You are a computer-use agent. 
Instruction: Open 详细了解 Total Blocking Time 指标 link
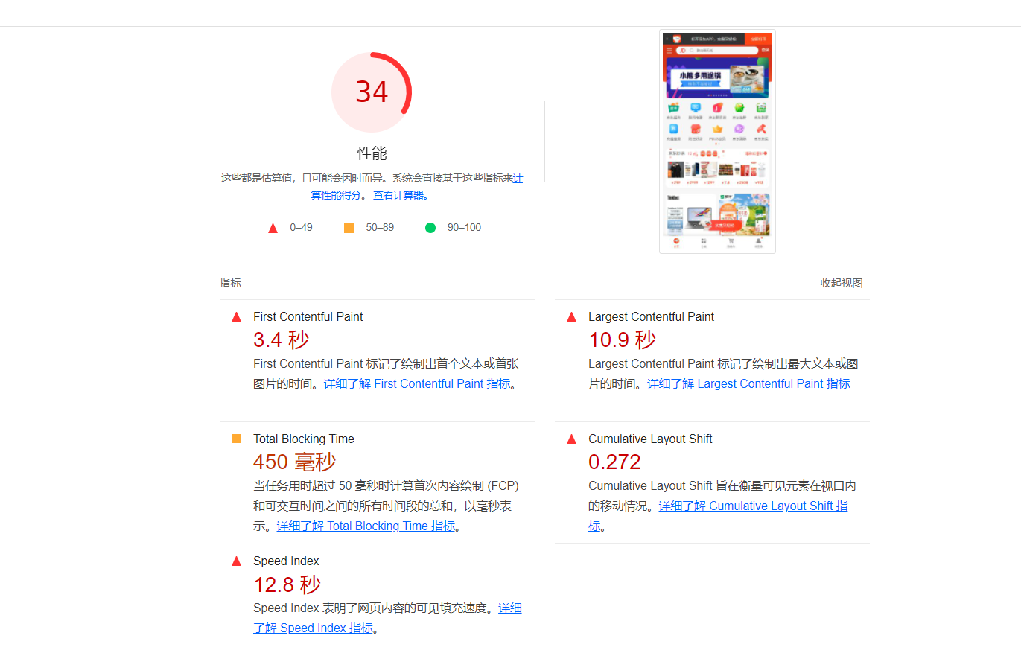[x=366, y=526]
